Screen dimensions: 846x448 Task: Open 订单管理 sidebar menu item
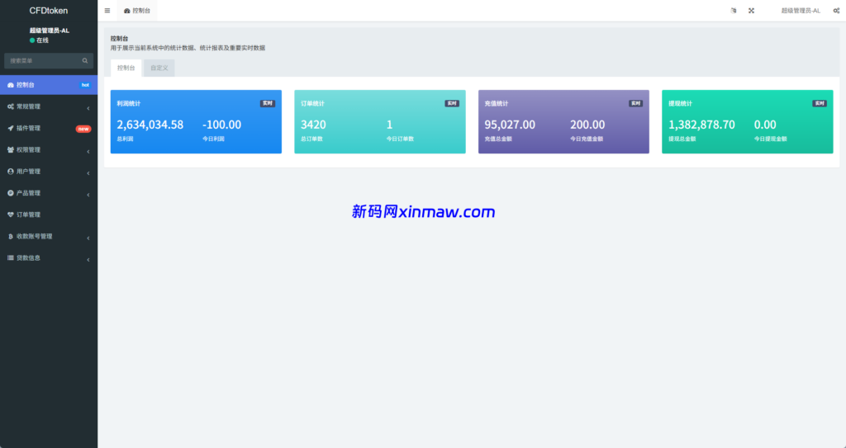[49, 215]
